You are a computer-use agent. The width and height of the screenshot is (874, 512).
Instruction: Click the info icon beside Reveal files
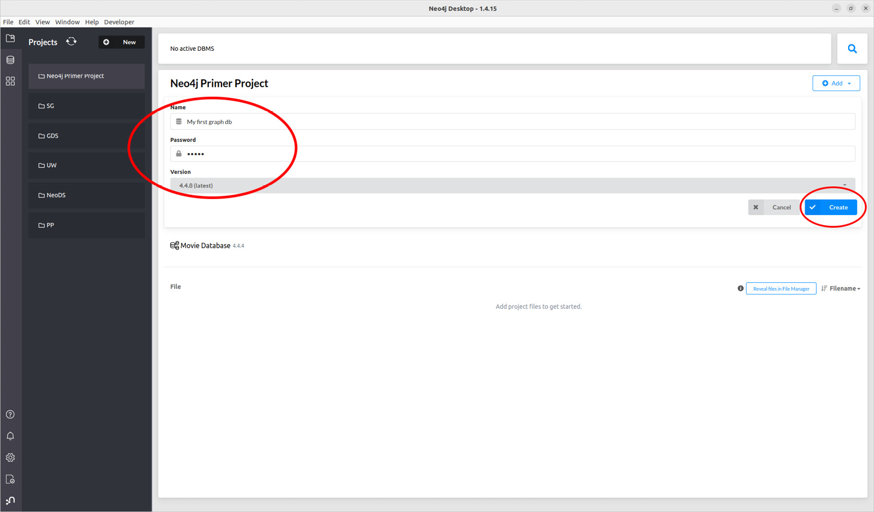(x=741, y=289)
